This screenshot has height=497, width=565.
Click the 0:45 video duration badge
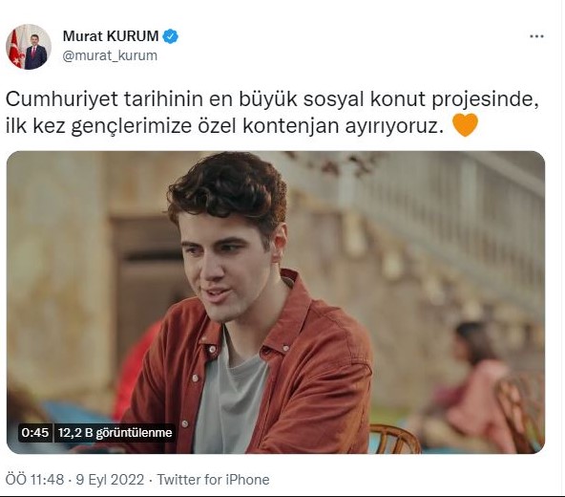[35, 432]
